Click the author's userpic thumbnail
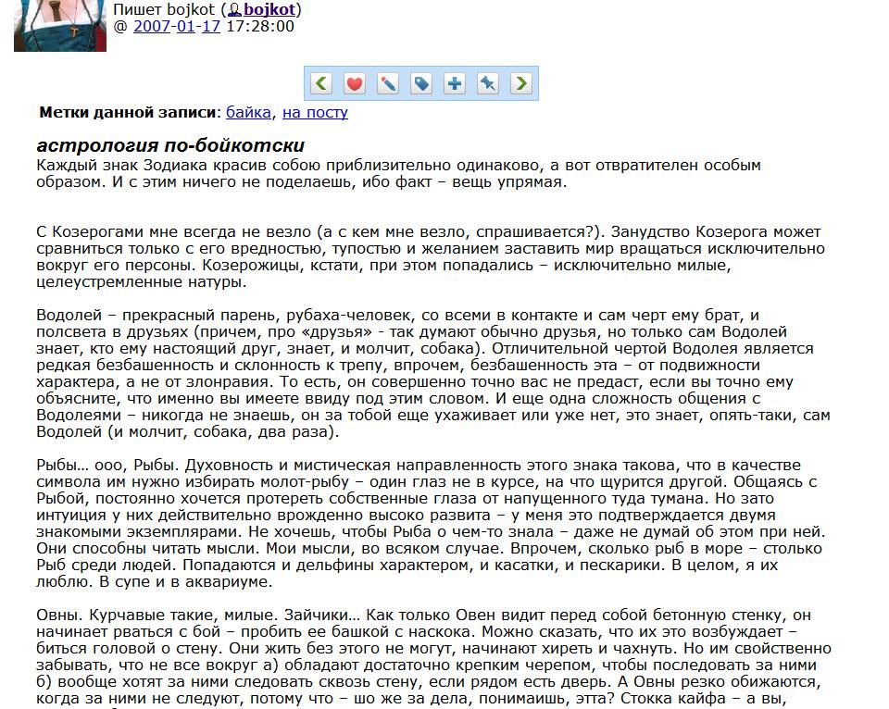The image size is (889, 709). point(60,26)
